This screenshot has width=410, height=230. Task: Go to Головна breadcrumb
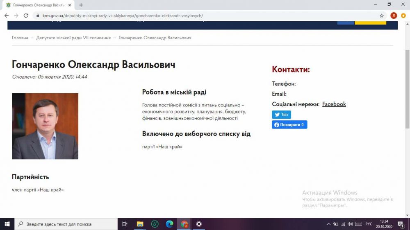tap(20, 38)
